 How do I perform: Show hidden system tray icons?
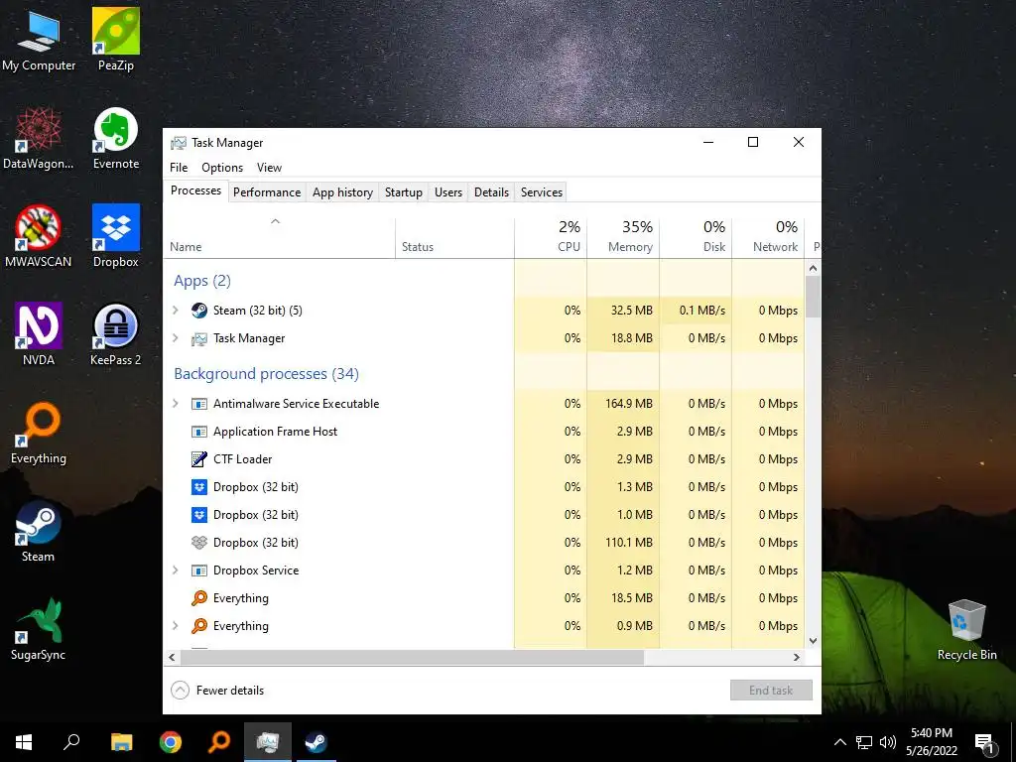(x=839, y=742)
